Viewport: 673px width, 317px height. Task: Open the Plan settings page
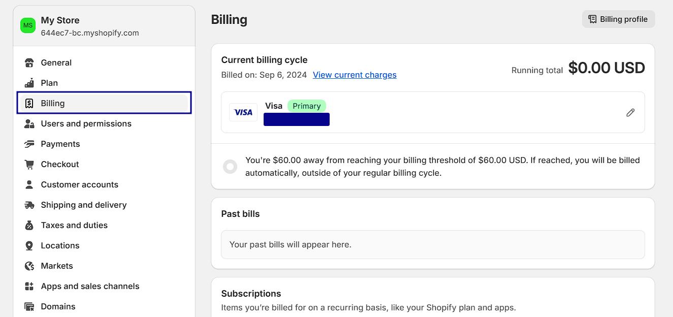pyautogui.click(x=104, y=83)
